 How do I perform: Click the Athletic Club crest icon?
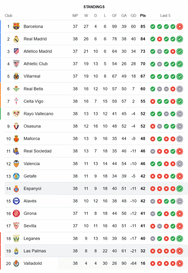pos(16,64)
